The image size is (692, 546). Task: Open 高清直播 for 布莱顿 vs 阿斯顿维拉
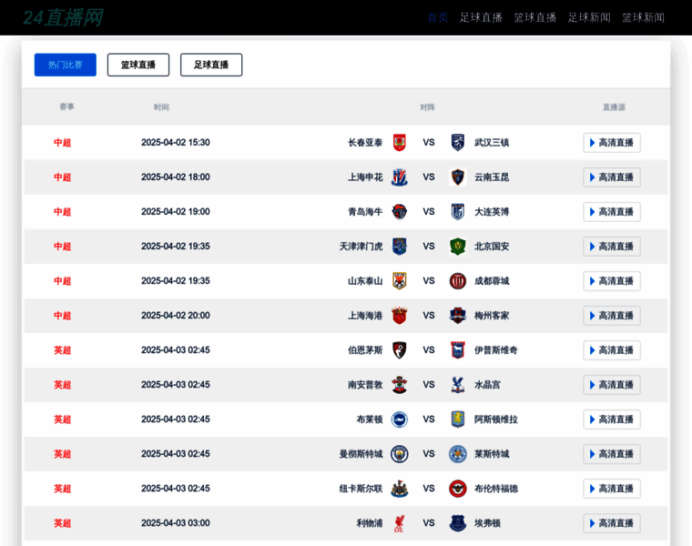pyautogui.click(x=612, y=420)
